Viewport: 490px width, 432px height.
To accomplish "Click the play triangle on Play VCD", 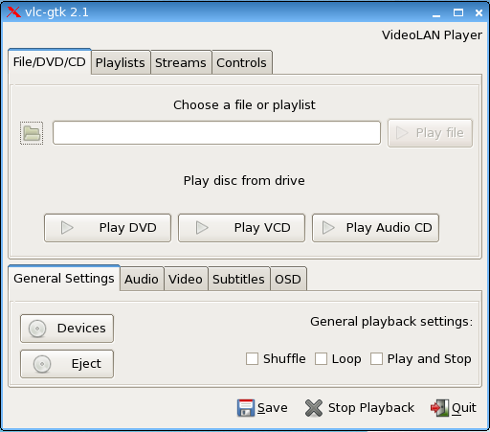I will (x=202, y=228).
